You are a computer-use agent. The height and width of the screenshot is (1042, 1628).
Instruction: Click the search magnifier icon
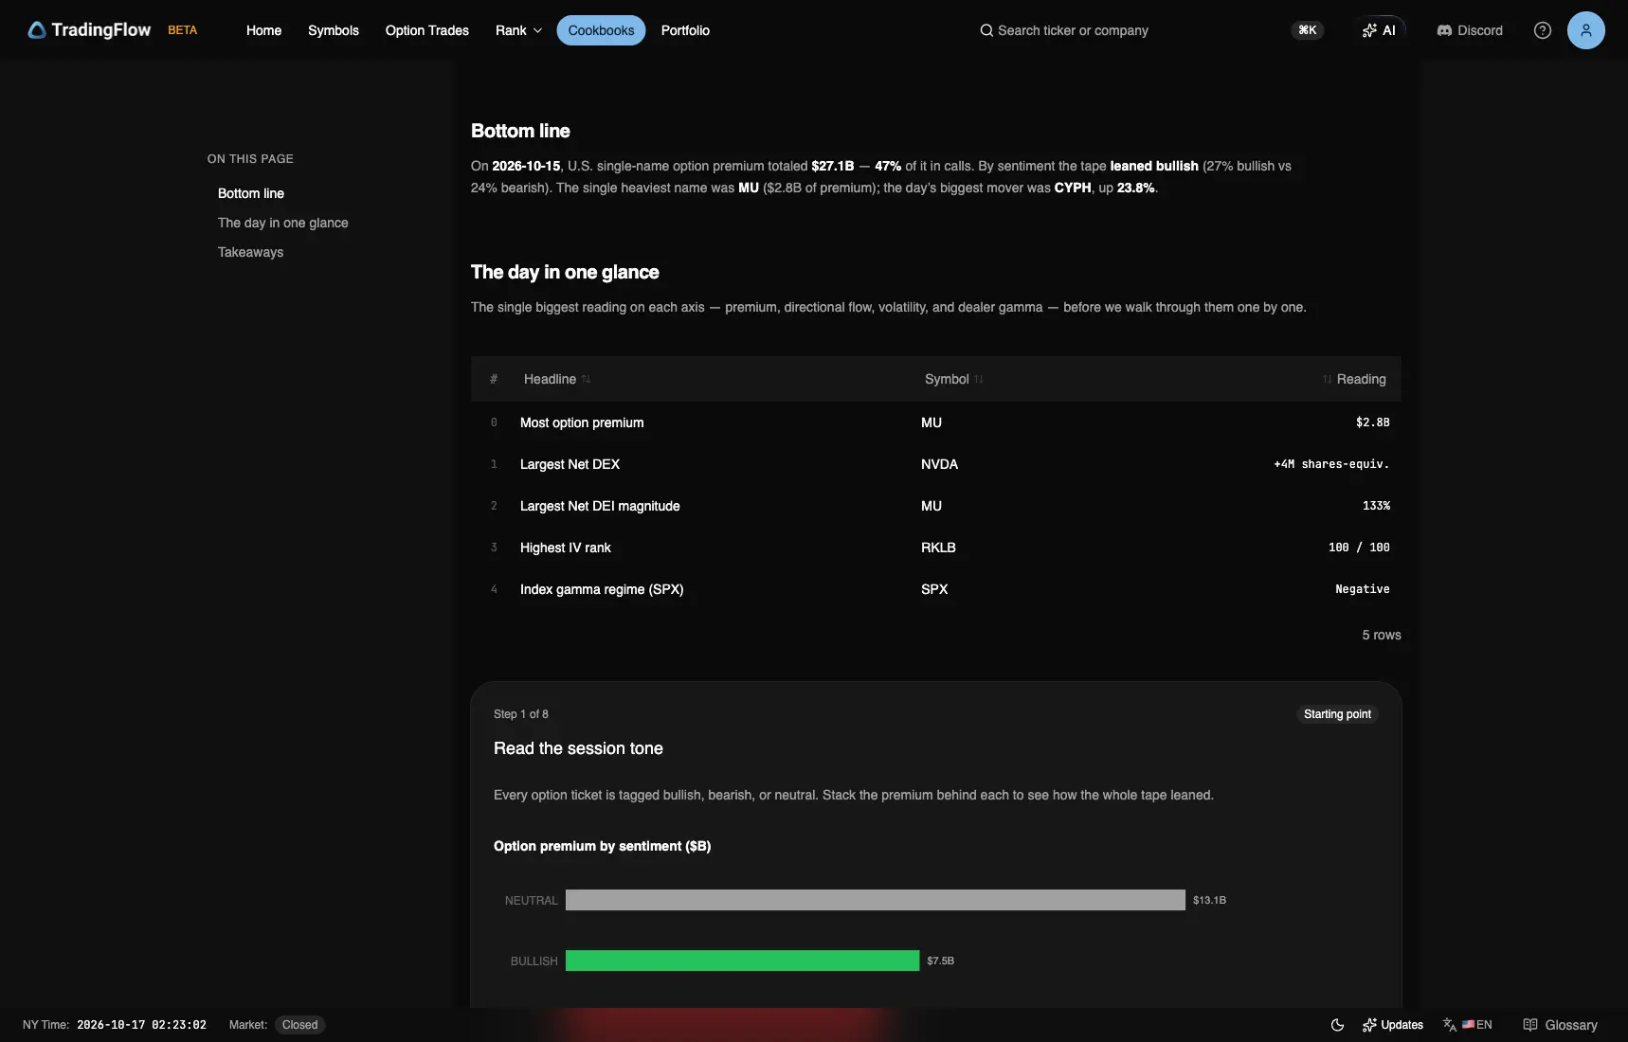(986, 30)
